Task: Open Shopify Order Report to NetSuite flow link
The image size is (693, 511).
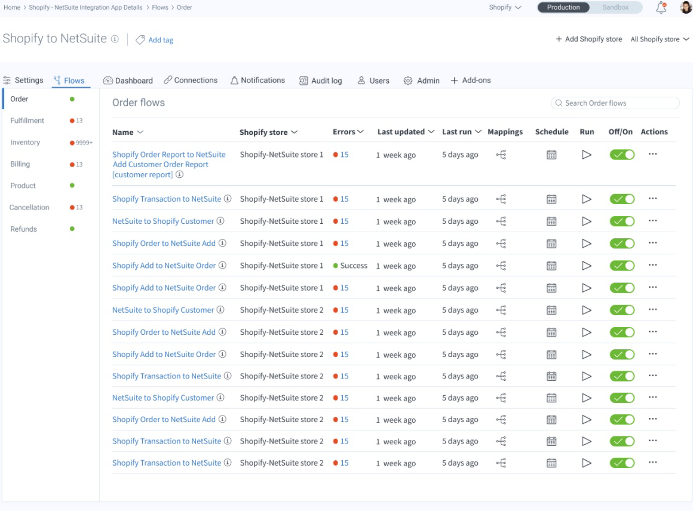Action: [x=169, y=164]
